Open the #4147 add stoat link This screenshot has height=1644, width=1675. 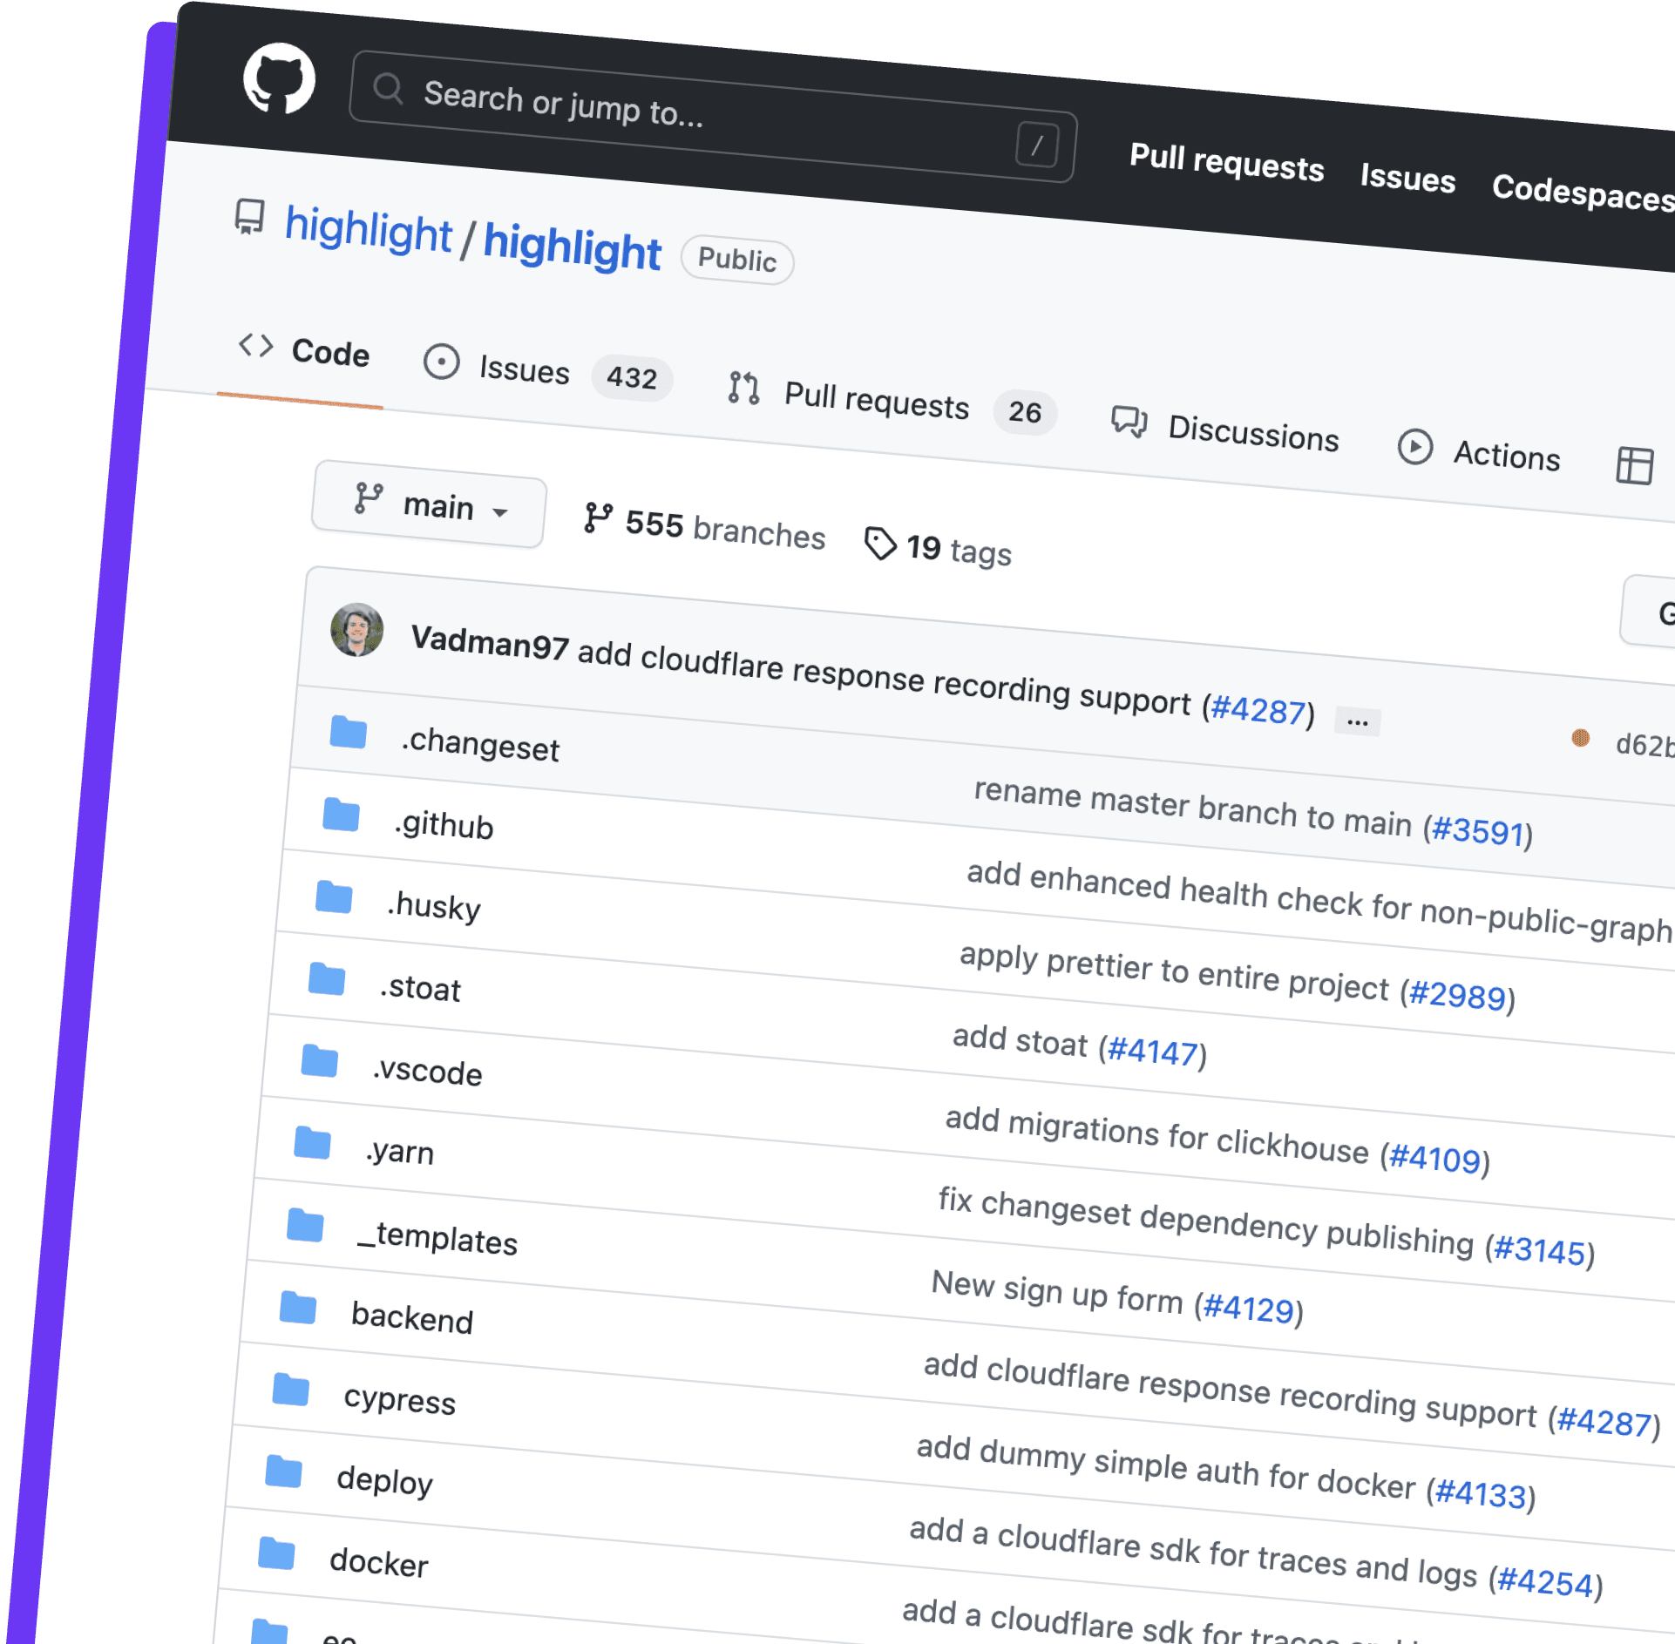click(x=1152, y=1052)
